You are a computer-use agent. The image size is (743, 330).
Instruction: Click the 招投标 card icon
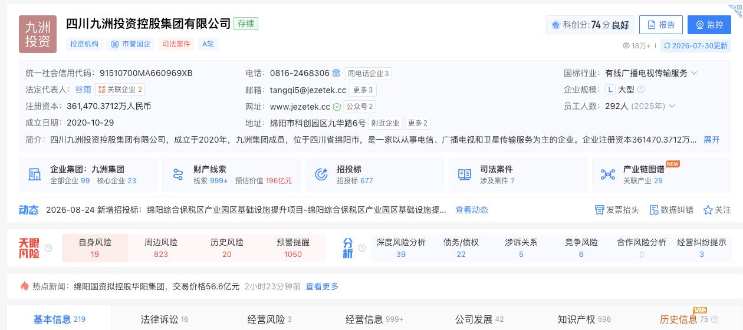click(321, 174)
